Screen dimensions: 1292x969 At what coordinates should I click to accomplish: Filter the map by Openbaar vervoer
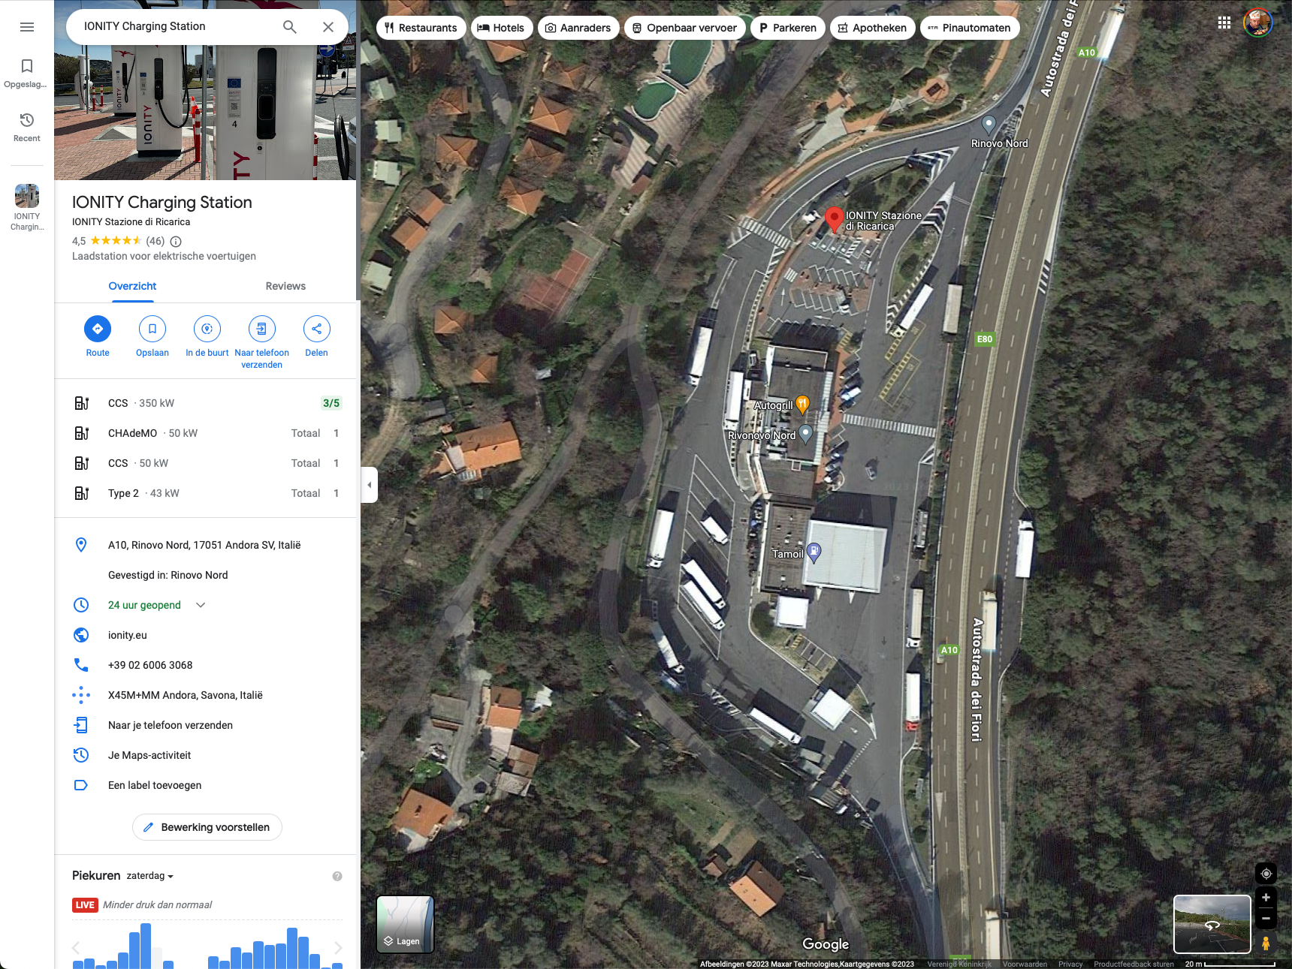(x=684, y=28)
